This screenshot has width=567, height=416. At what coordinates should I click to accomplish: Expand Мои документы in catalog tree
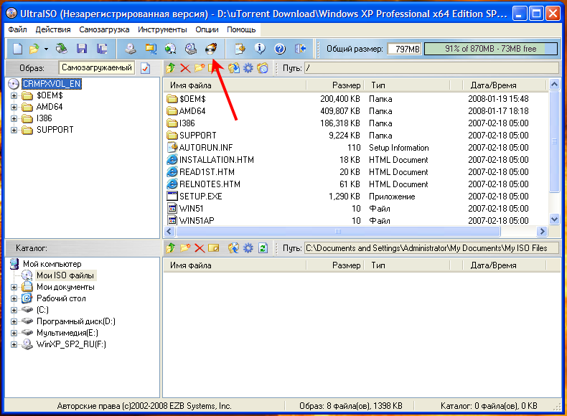click(14, 288)
